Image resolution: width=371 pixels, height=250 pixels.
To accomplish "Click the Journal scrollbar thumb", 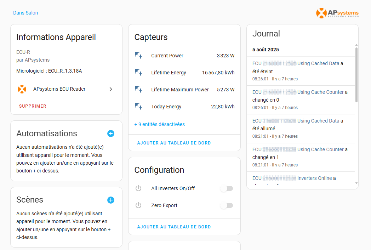I will click(x=356, y=75).
